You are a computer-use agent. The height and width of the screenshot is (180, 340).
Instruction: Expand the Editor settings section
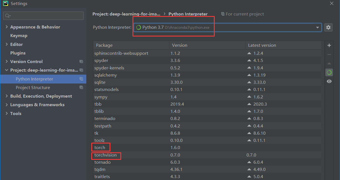[x=7, y=44]
